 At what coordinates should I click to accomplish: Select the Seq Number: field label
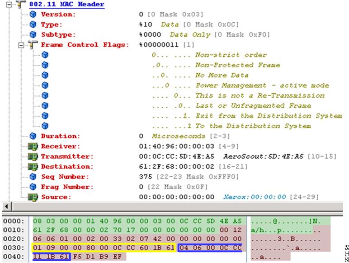(x=65, y=177)
